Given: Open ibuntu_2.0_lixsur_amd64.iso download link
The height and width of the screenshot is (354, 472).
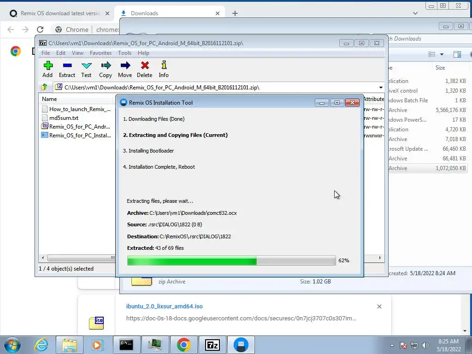Looking at the screenshot, I should coord(165,306).
